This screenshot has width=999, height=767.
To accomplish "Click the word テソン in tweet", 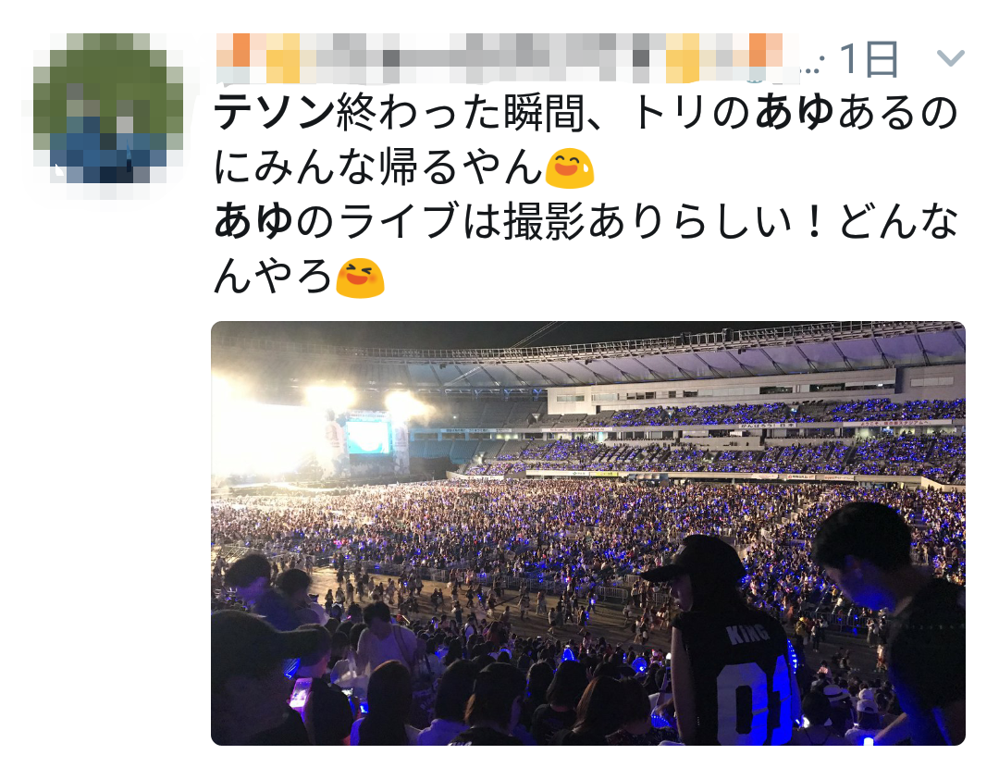I will coord(274,112).
